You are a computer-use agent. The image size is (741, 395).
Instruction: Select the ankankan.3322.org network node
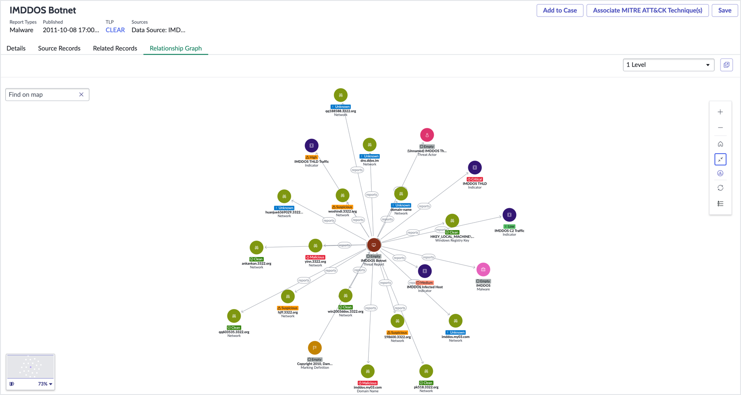257,247
